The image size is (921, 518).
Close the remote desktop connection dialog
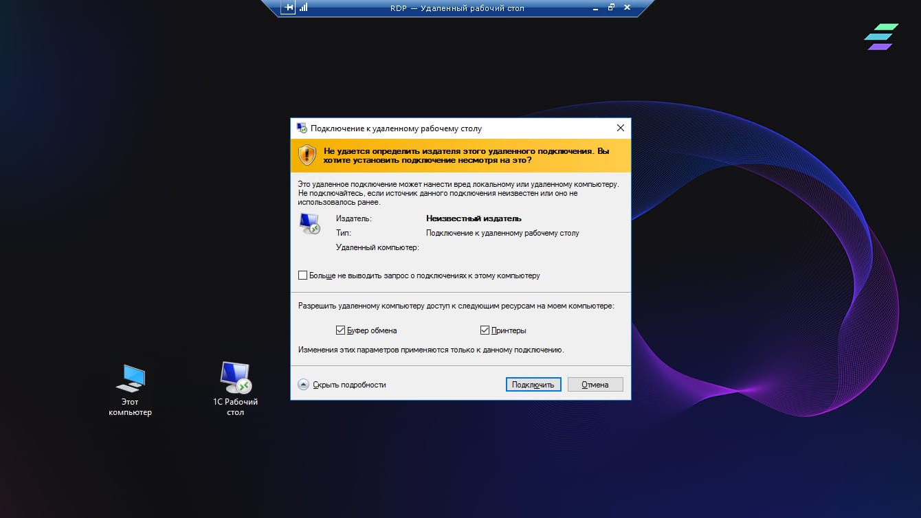pos(620,128)
